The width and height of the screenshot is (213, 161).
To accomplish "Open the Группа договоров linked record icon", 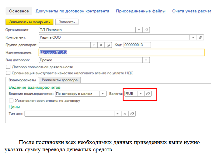I will click(108, 45).
